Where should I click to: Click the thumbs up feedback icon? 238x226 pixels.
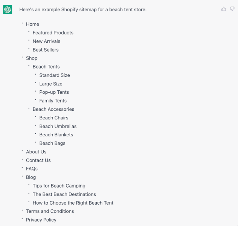point(224,9)
